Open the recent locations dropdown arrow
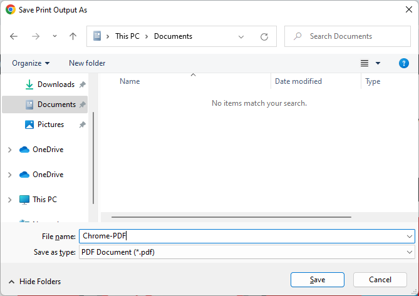 click(54, 36)
